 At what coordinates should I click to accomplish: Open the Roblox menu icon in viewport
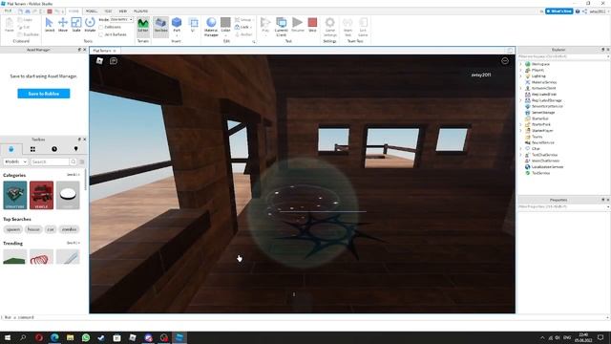99,60
